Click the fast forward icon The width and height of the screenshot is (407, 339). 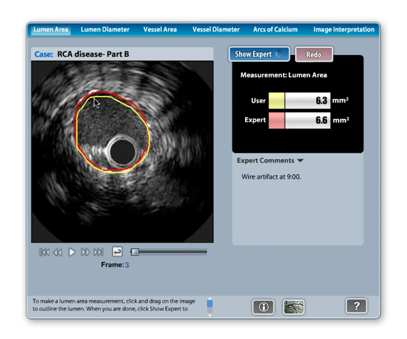tap(85, 252)
